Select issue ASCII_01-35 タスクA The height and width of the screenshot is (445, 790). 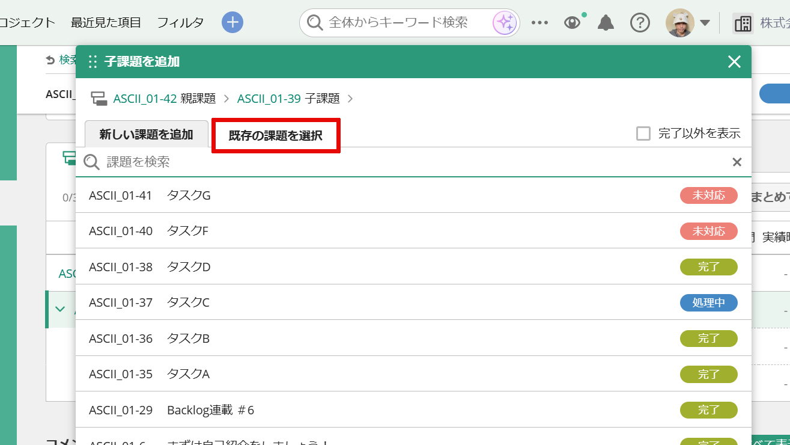413,374
